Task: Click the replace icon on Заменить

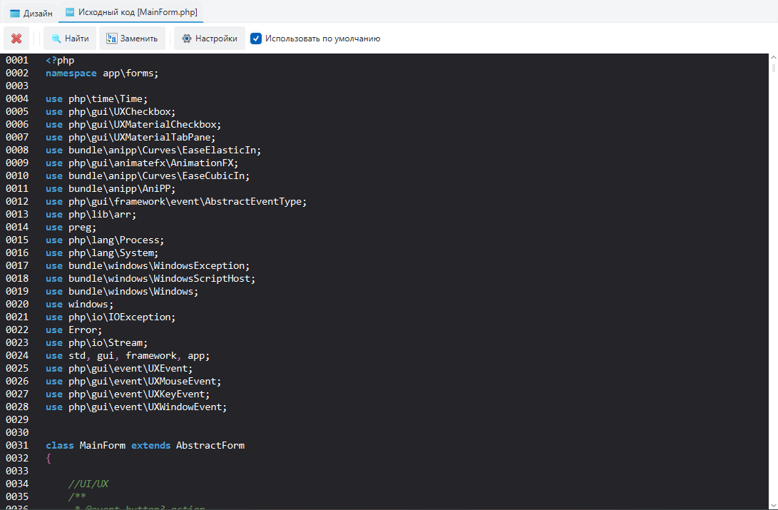Action: click(112, 39)
